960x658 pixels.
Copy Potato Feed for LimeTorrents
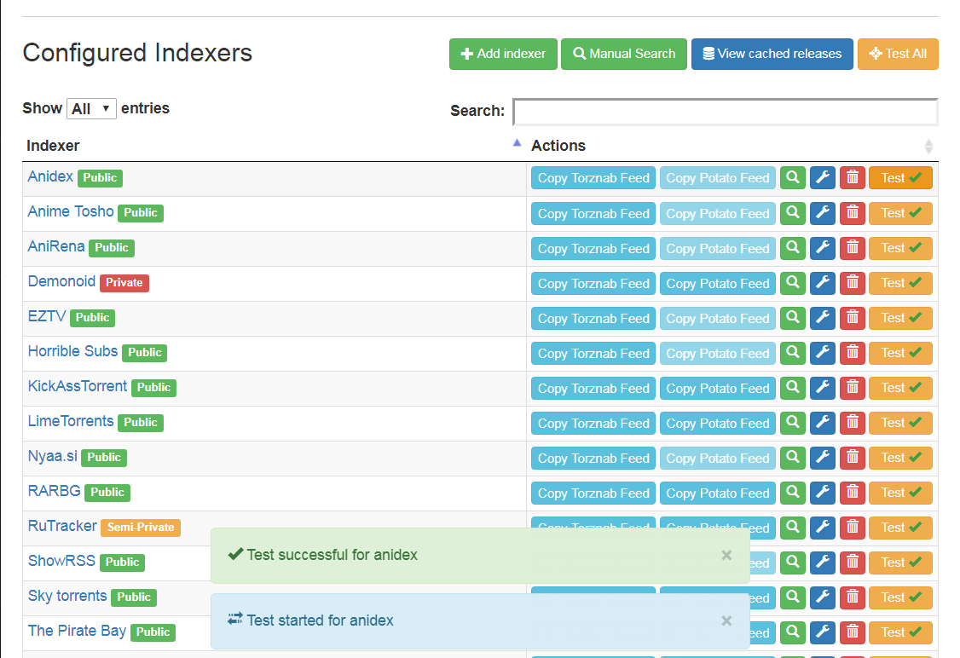coord(718,423)
